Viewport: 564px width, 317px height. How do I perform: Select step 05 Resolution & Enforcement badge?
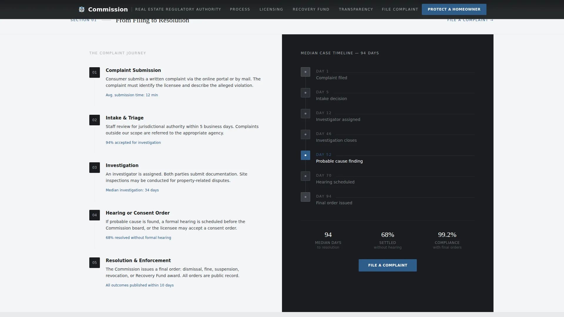(x=95, y=263)
